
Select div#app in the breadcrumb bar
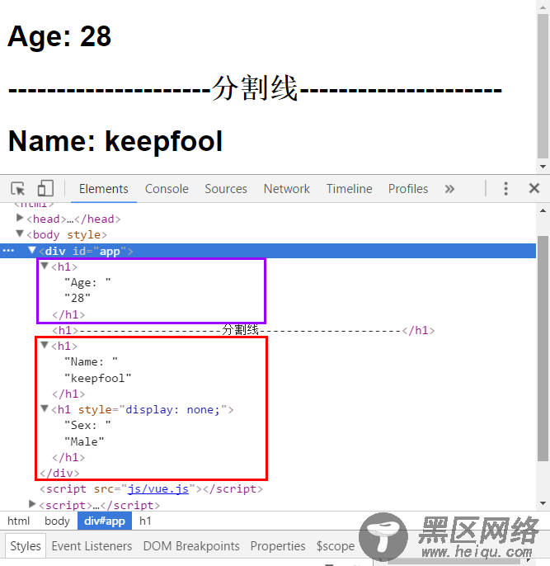tap(105, 521)
